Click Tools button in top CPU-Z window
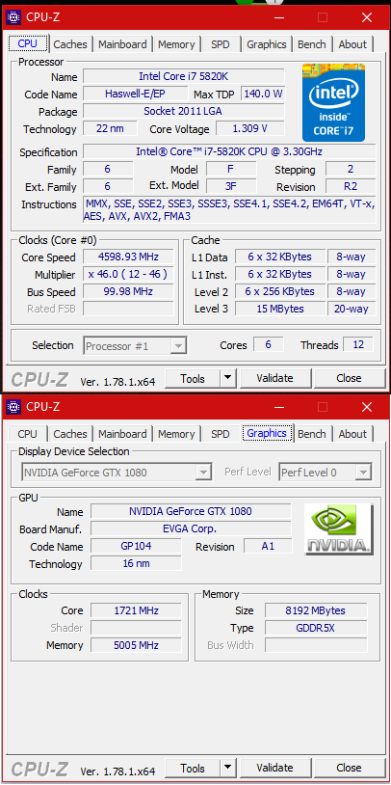Viewport: 391px width, 785px height. point(193,378)
